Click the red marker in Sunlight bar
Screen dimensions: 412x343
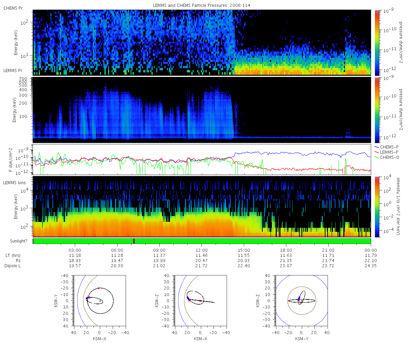pyautogui.click(x=134, y=241)
